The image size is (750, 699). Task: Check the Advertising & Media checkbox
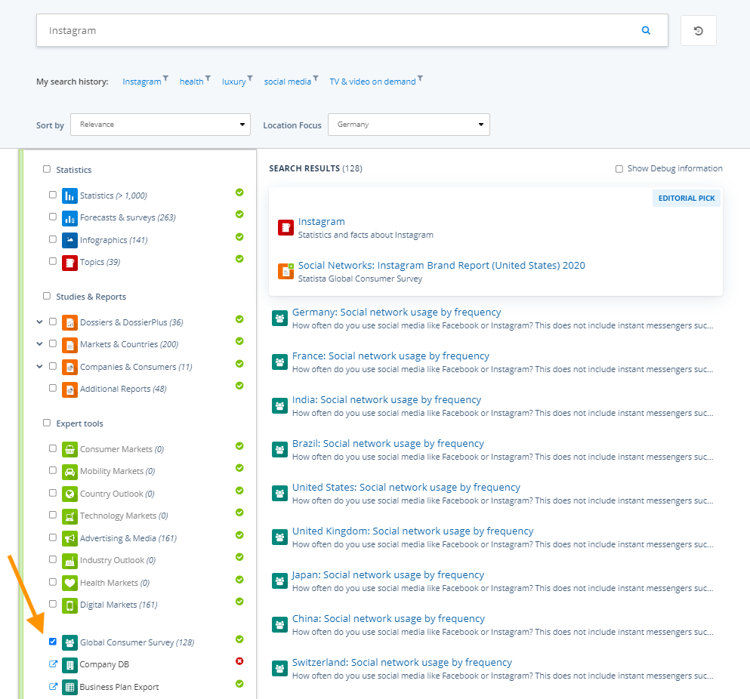[53, 537]
